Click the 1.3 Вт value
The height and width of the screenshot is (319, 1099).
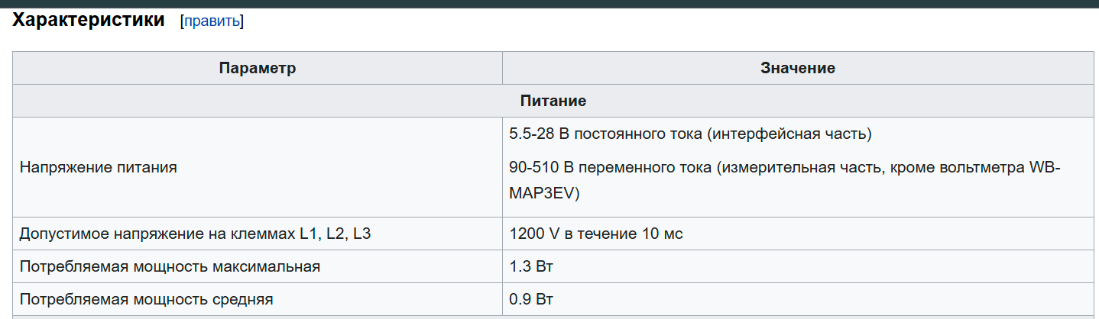(x=531, y=266)
